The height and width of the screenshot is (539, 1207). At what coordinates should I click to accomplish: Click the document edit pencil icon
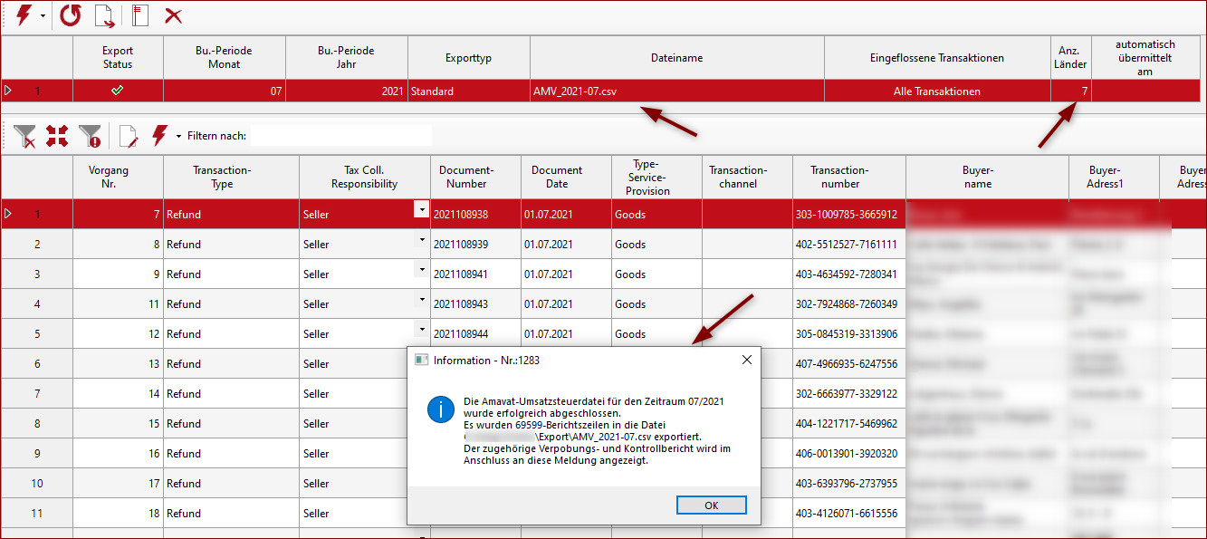(x=128, y=137)
